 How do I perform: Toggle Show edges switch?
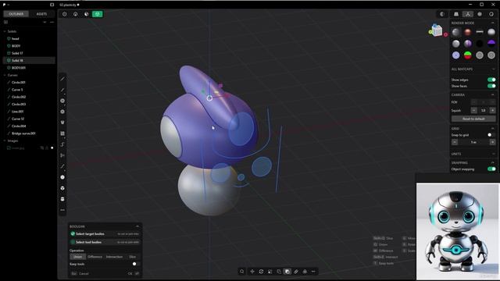tap(491, 80)
